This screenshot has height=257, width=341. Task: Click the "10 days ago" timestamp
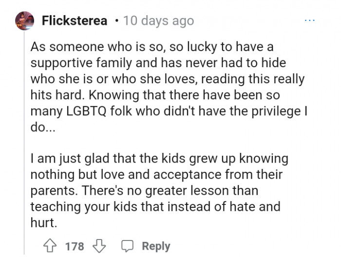(159, 21)
